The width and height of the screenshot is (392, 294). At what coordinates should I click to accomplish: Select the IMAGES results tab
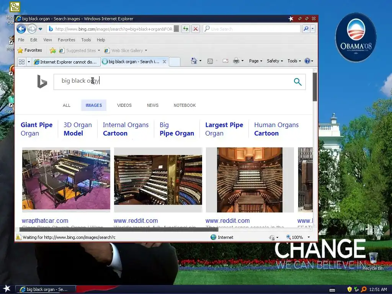pyautogui.click(x=94, y=105)
